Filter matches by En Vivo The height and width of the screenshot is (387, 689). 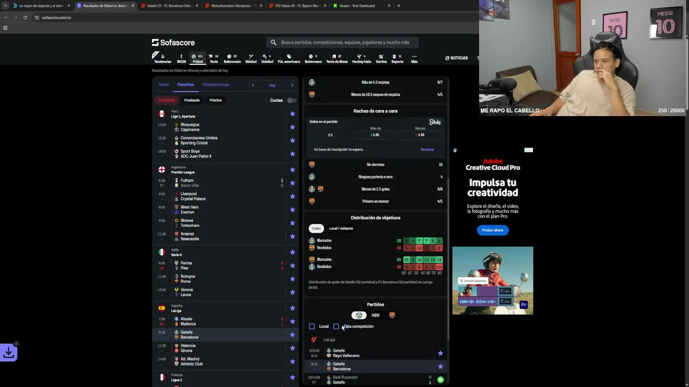click(166, 100)
